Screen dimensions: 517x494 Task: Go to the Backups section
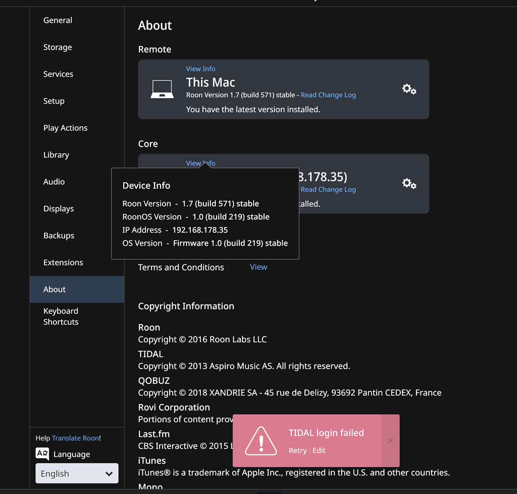tap(59, 235)
